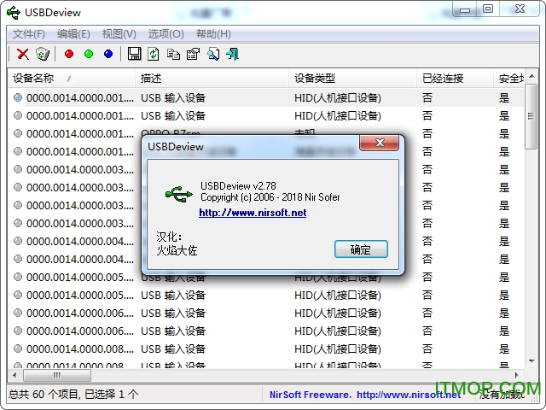Select the first 0000.0014.0000.006 device row

point(266,313)
